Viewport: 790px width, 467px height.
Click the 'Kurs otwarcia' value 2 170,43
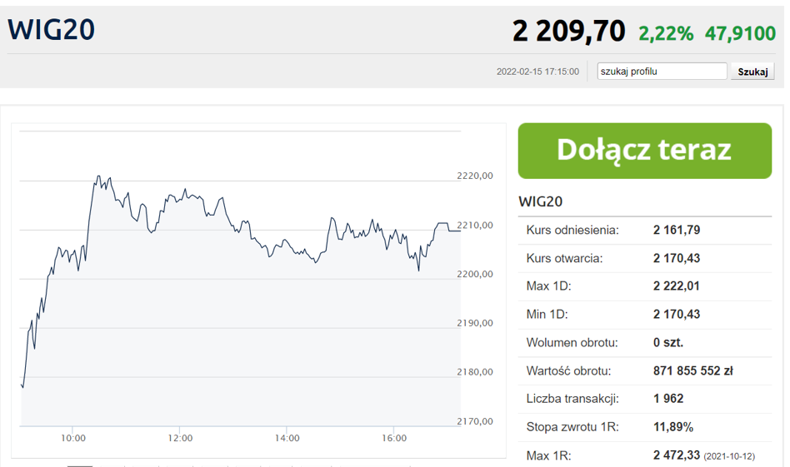coord(677,259)
